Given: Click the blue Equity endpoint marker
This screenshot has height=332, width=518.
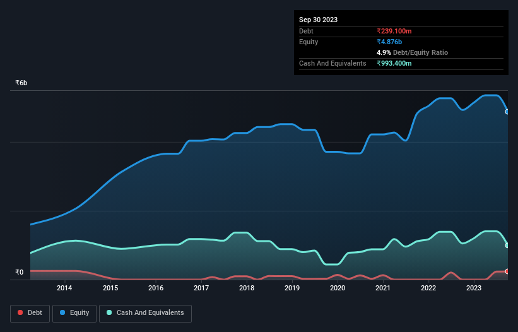Looking at the screenshot, I should pos(507,112).
